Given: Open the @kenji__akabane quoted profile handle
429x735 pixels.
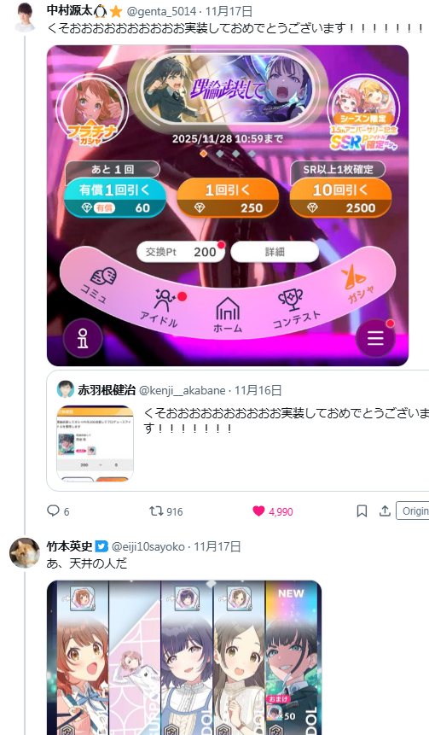Looking at the screenshot, I should coord(183,390).
